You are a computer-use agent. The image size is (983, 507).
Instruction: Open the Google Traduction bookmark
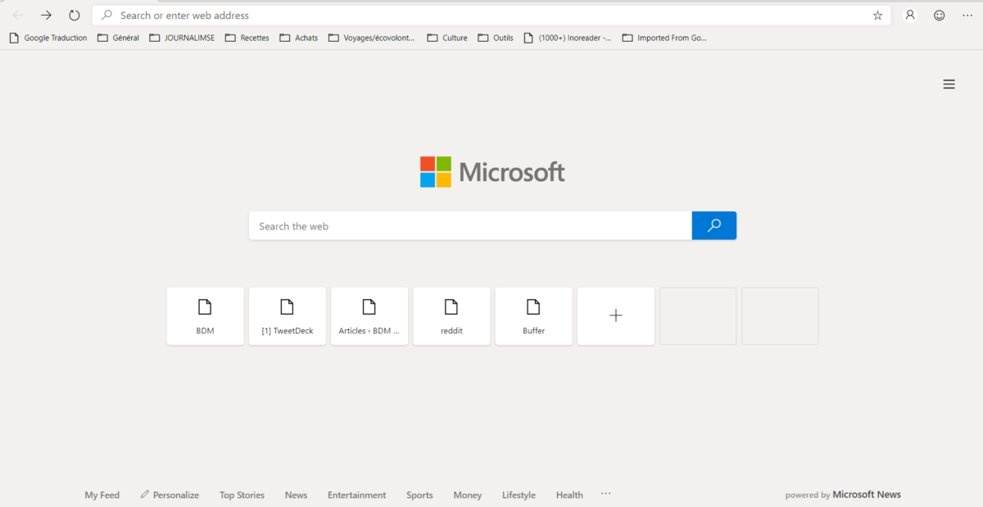tap(48, 38)
